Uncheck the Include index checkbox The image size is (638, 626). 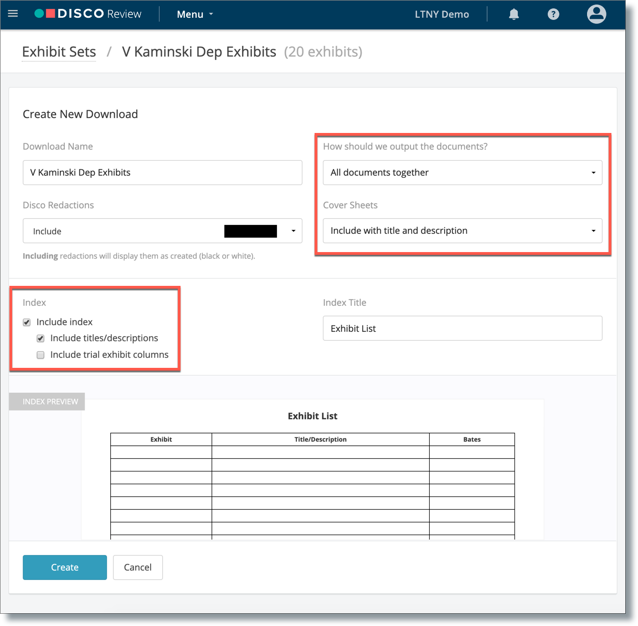[27, 322]
